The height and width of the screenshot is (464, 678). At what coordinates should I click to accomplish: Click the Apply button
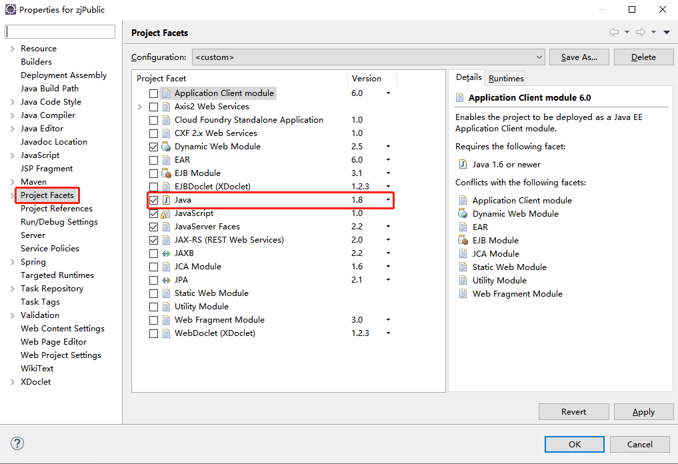[x=643, y=411]
